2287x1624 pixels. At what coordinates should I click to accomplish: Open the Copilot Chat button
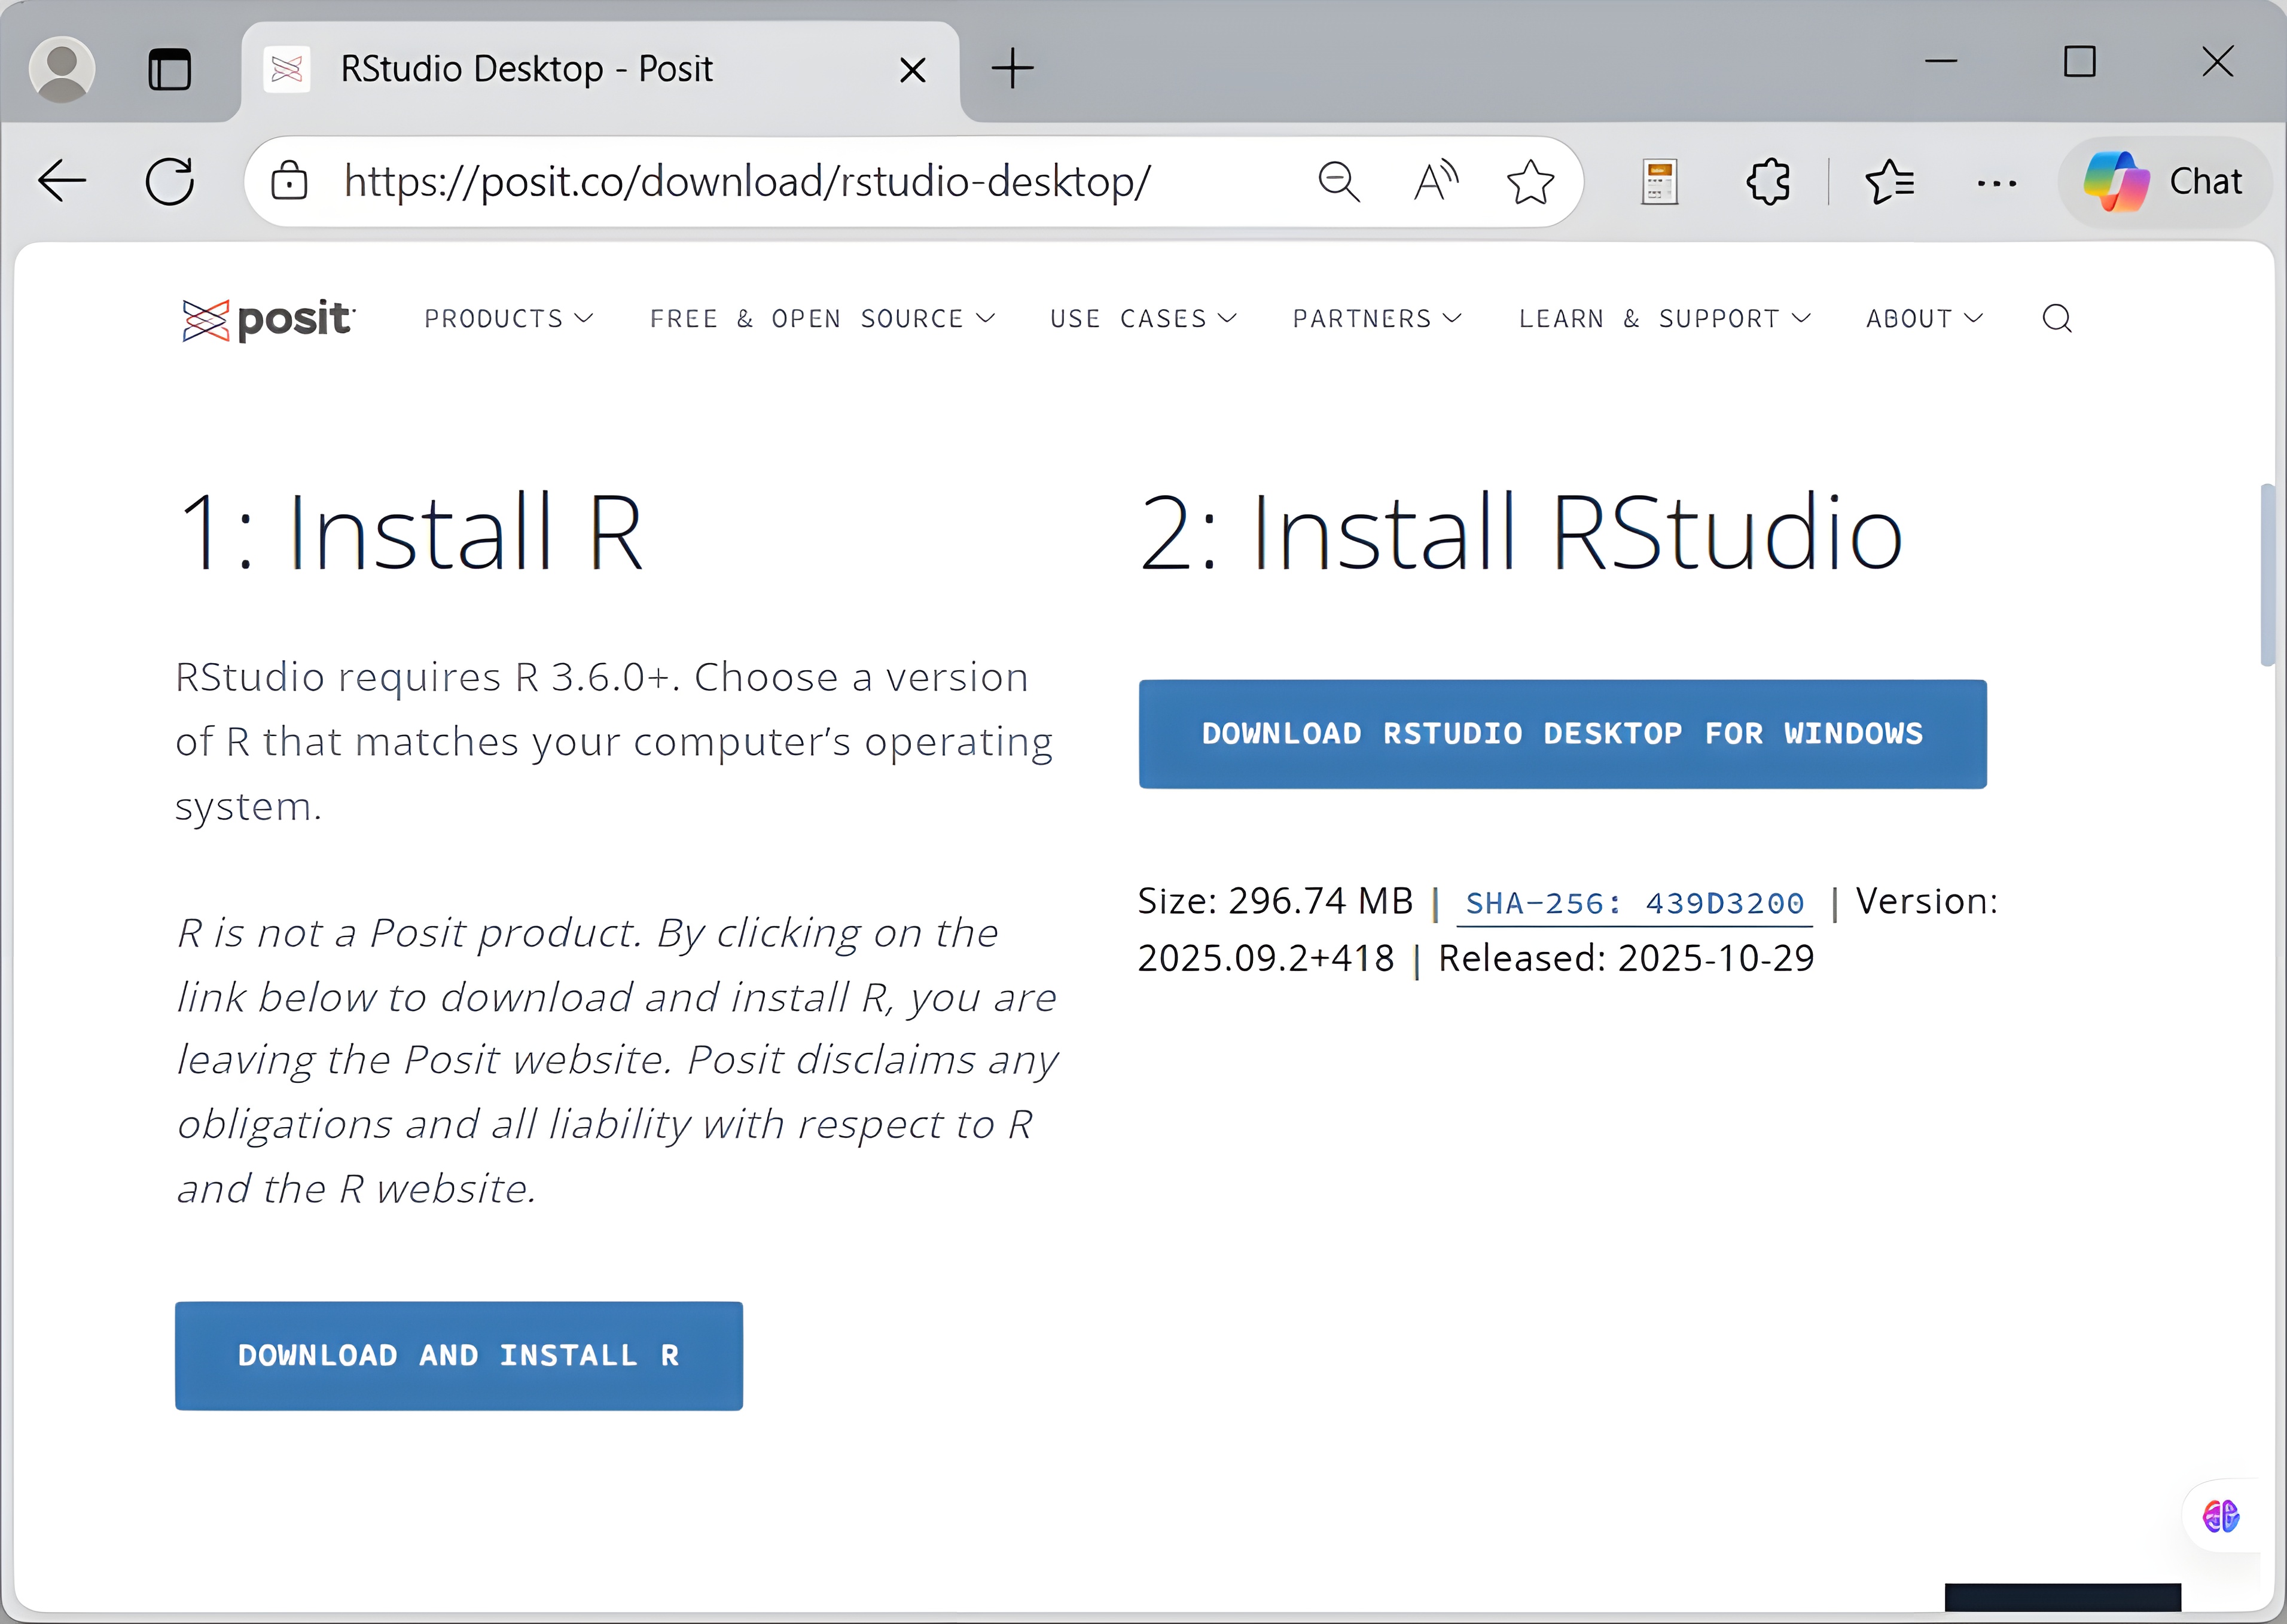2164,182
